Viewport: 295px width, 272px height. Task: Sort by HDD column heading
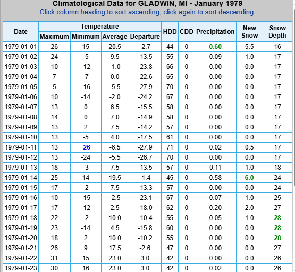[170, 31]
